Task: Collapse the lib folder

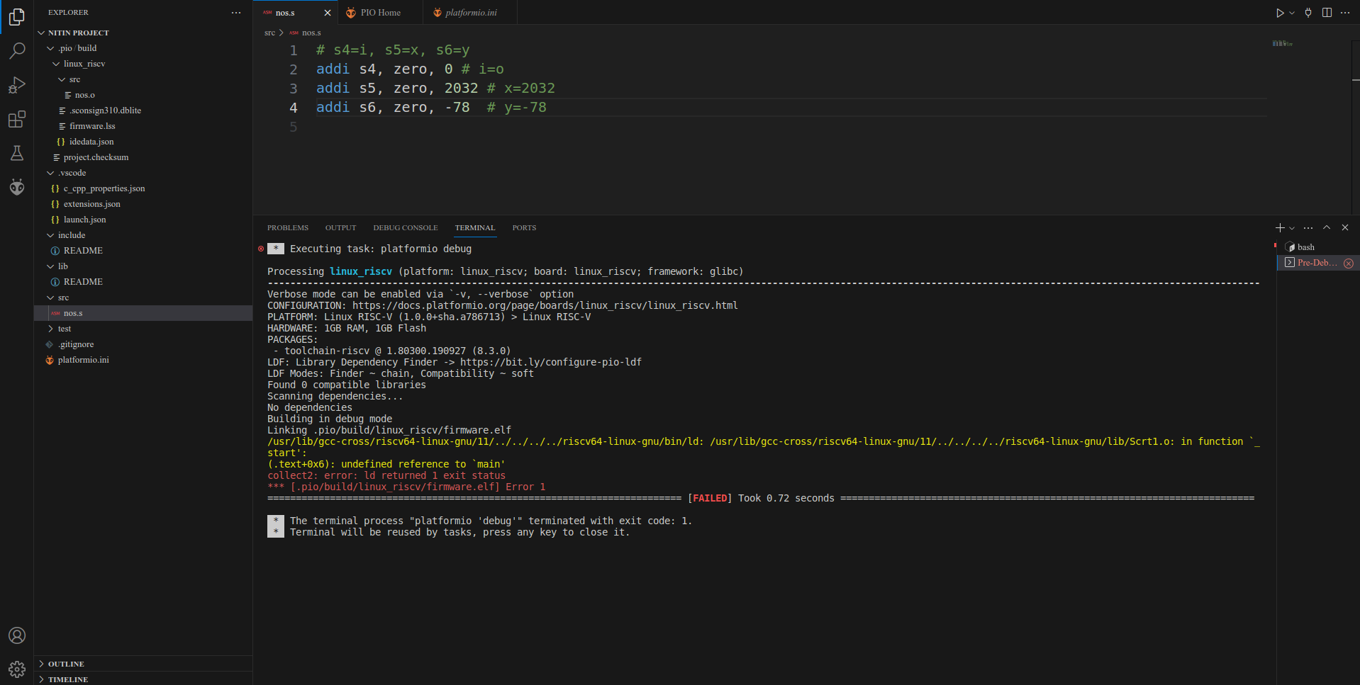Action: pos(143,266)
